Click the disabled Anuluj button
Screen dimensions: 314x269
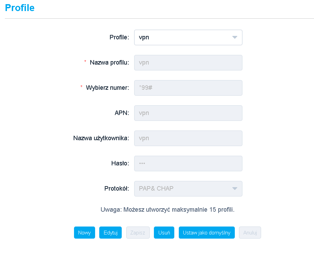[x=250, y=233]
